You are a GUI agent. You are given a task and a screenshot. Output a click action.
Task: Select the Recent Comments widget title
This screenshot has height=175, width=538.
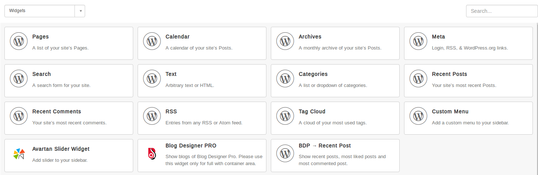57,112
